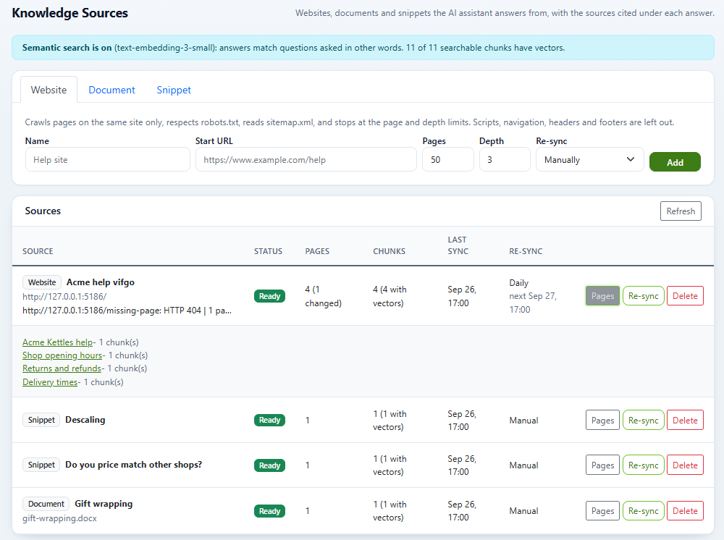Click the Ready status of Descaling
This screenshot has width=724, height=540.
click(x=269, y=420)
